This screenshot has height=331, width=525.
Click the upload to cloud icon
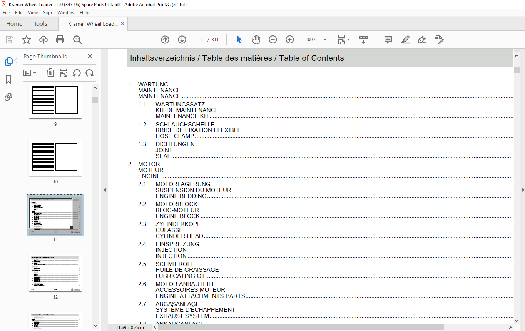pos(43,40)
